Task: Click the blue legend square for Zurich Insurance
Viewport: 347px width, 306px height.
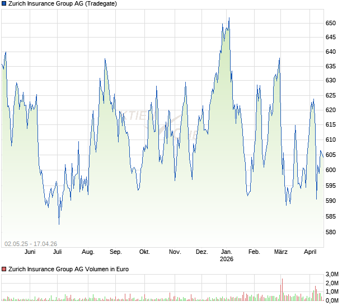Action: click(4, 3)
